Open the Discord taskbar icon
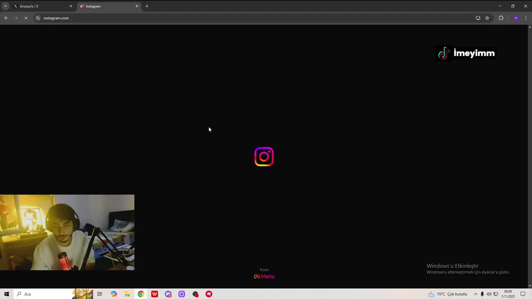 [x=168, y=294]
